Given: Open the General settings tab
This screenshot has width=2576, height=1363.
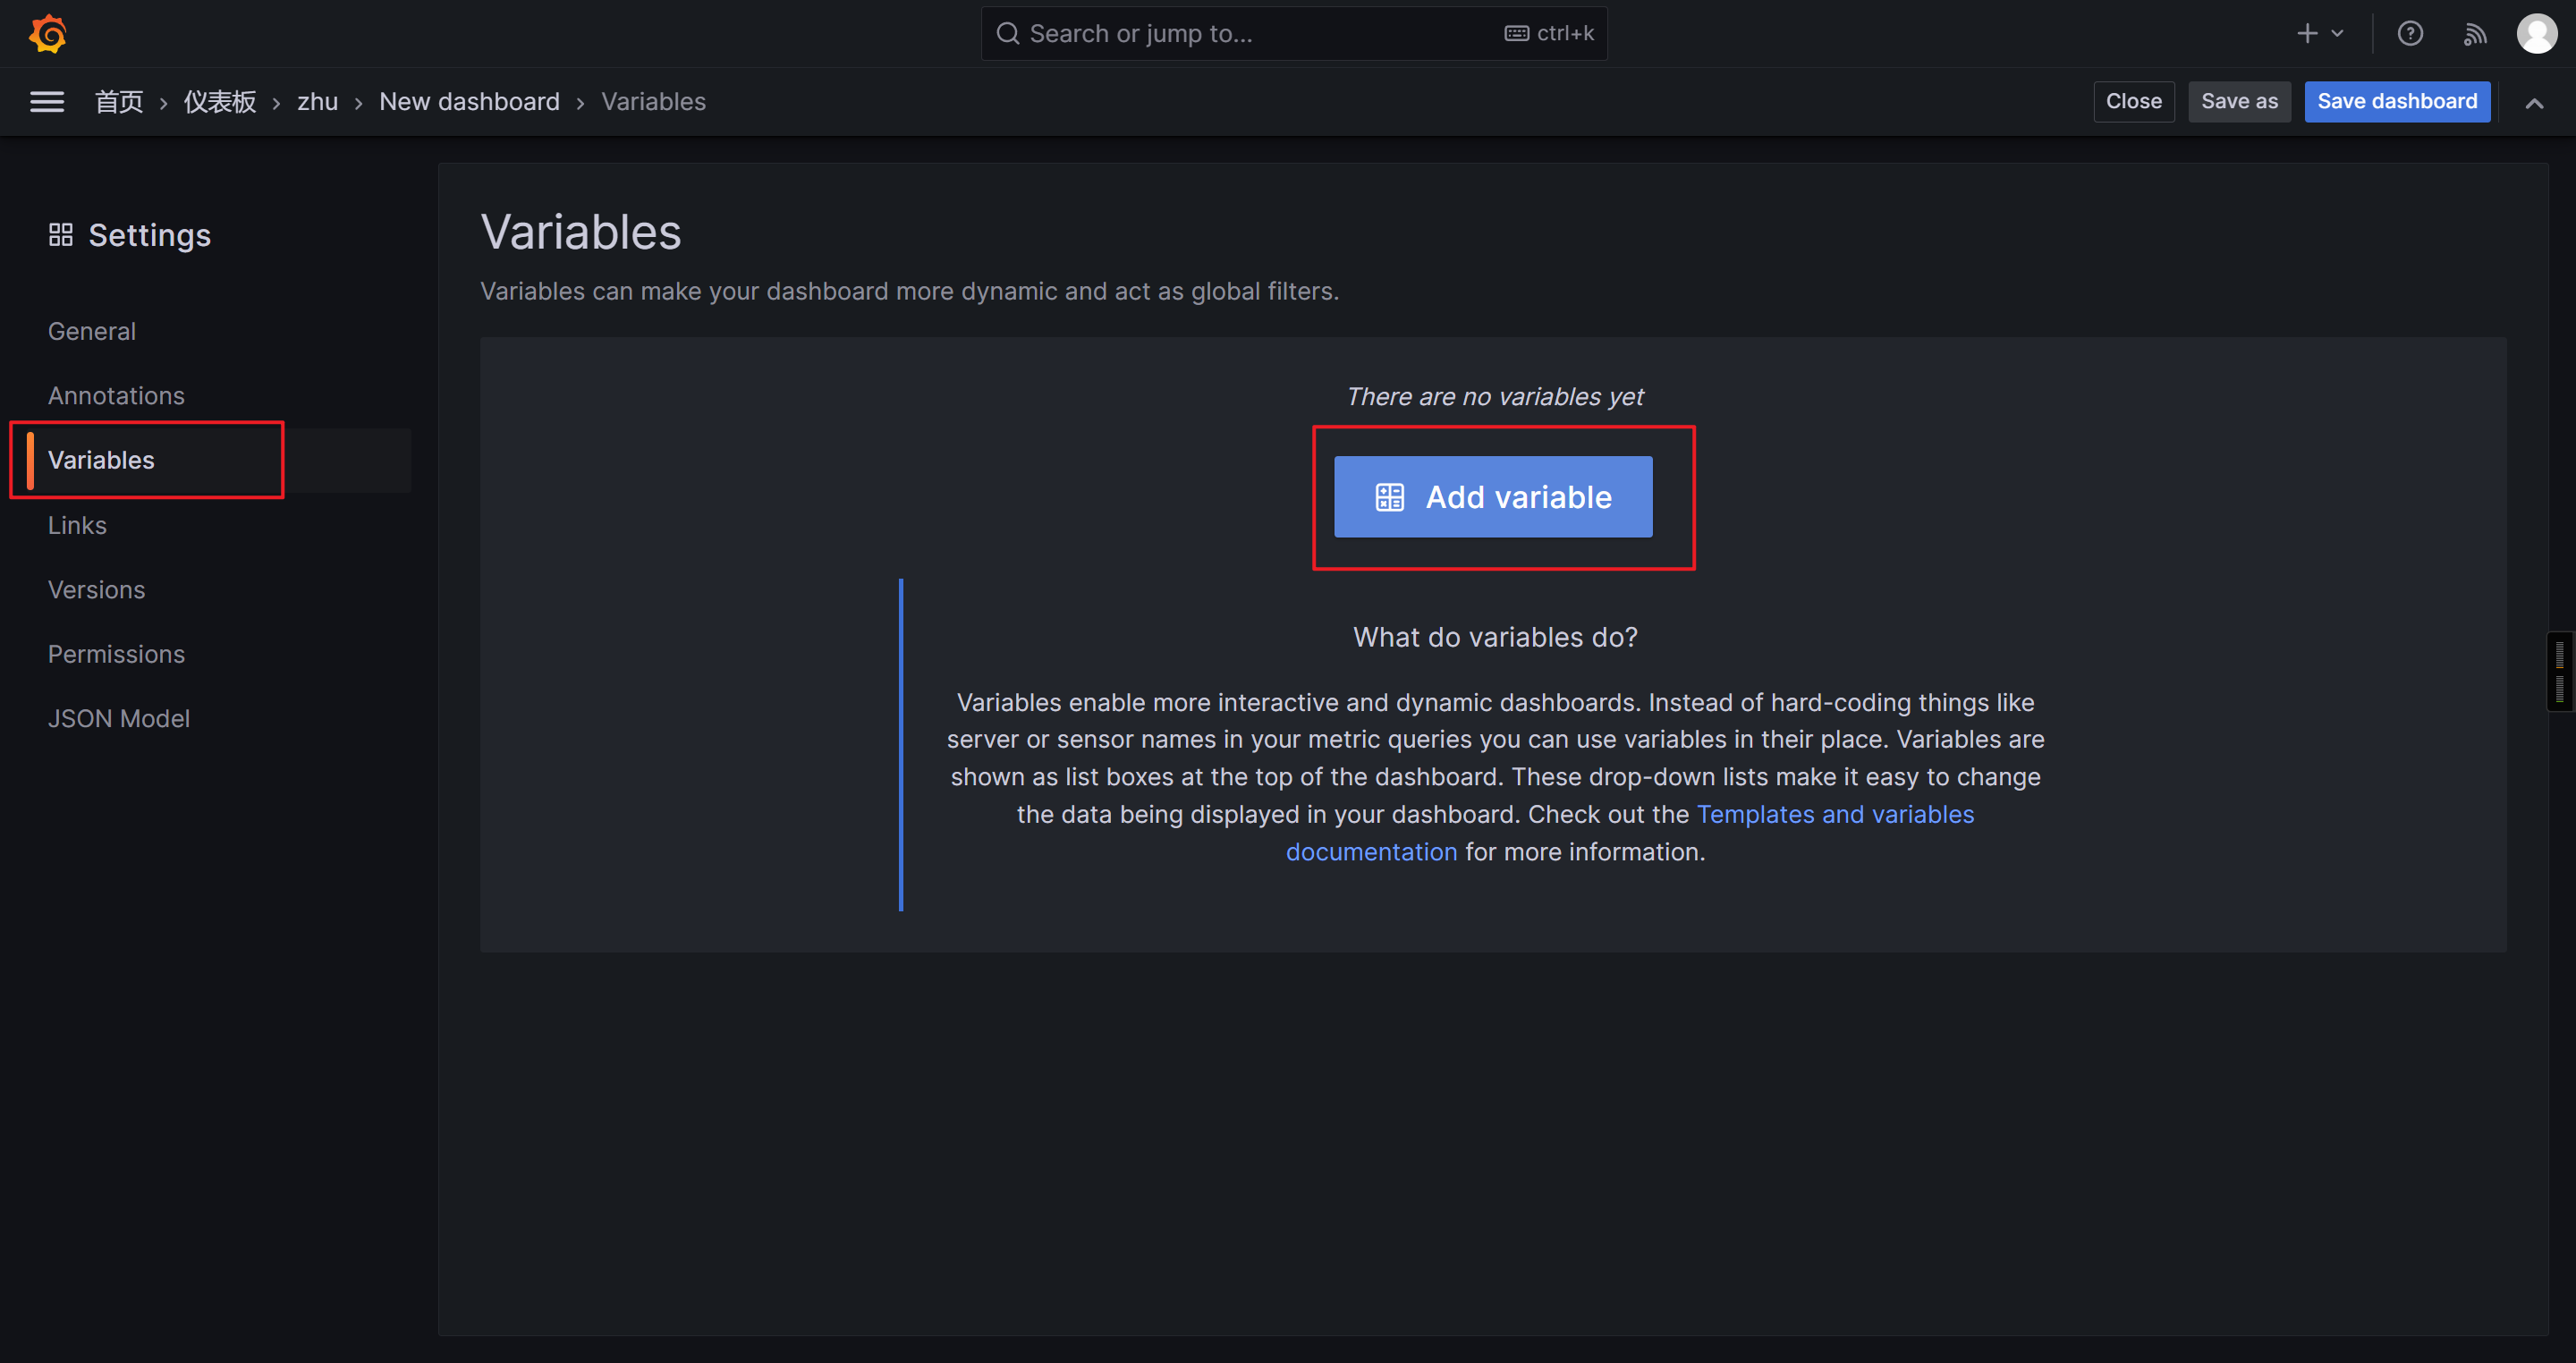Looking at the screenshot, I should pyautogui.click(x=92, y=331).
